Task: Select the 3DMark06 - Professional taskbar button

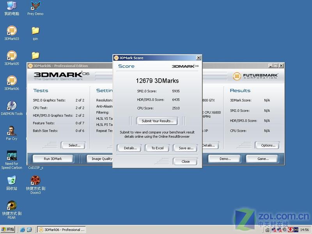Action: [x=62, y=230]
